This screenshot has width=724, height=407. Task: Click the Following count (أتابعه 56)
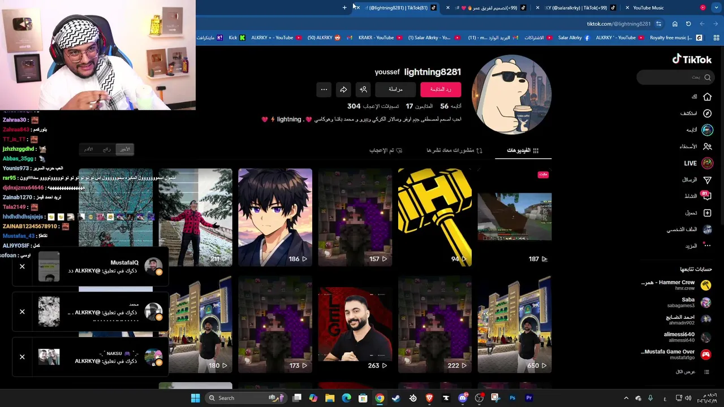(451, 106)
